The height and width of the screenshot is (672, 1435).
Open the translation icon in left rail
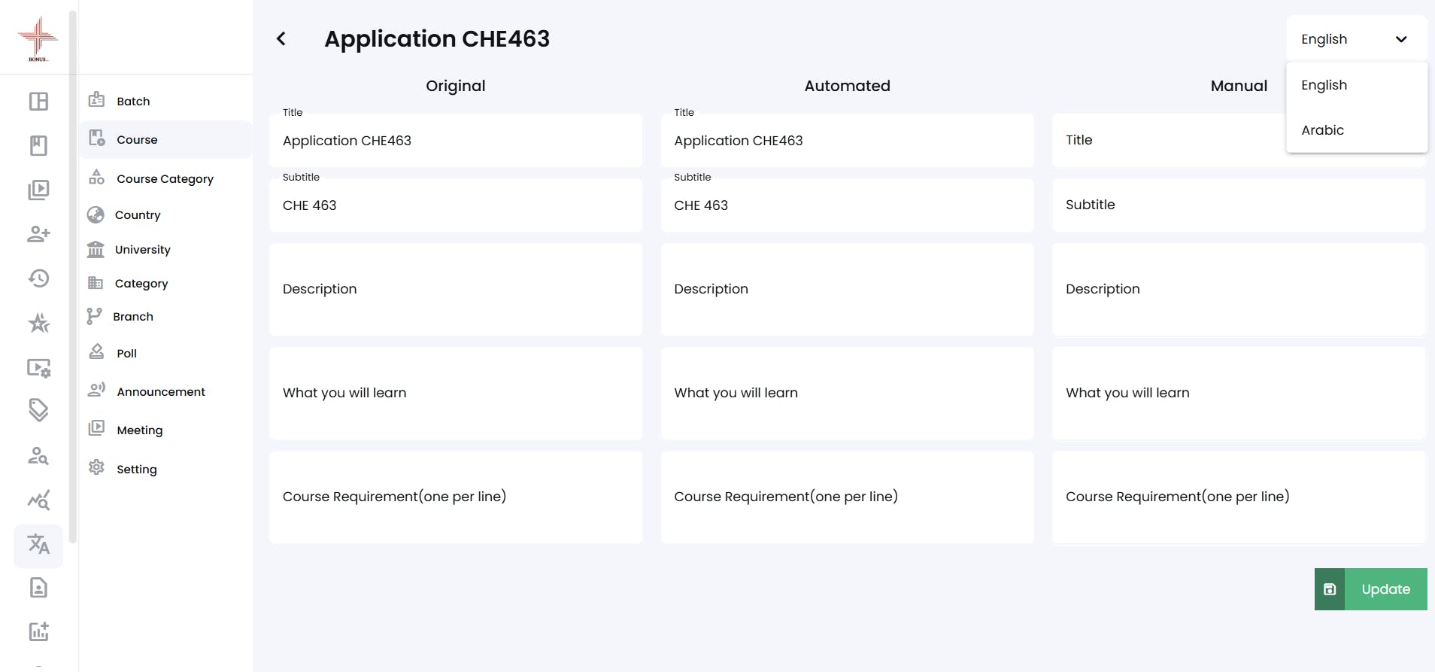coord(38,544)
